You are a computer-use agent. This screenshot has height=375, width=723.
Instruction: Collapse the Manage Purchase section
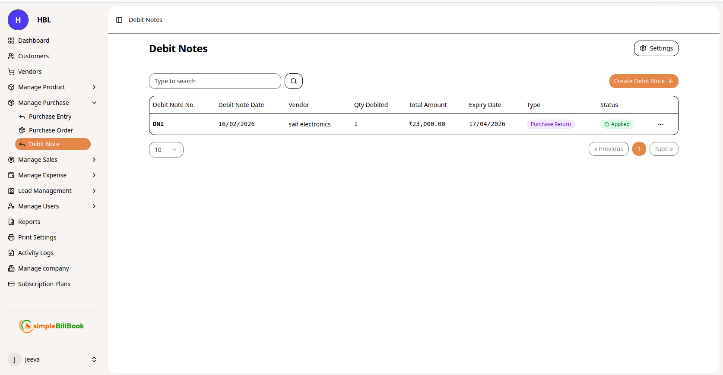[94, 103]
